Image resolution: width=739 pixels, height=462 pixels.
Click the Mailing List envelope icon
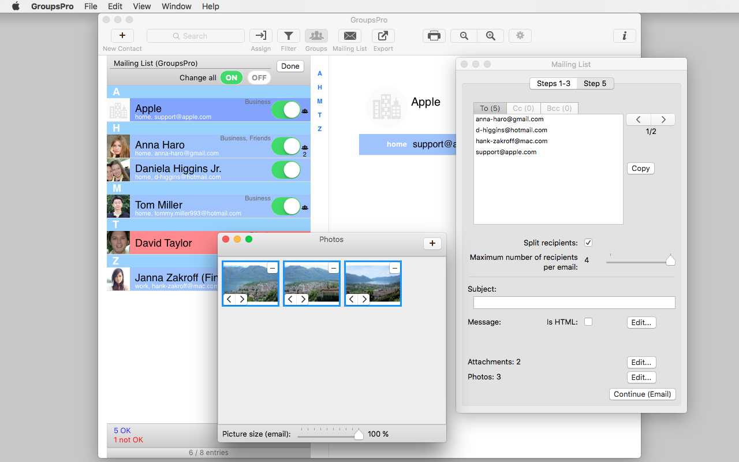click(350, 36)
